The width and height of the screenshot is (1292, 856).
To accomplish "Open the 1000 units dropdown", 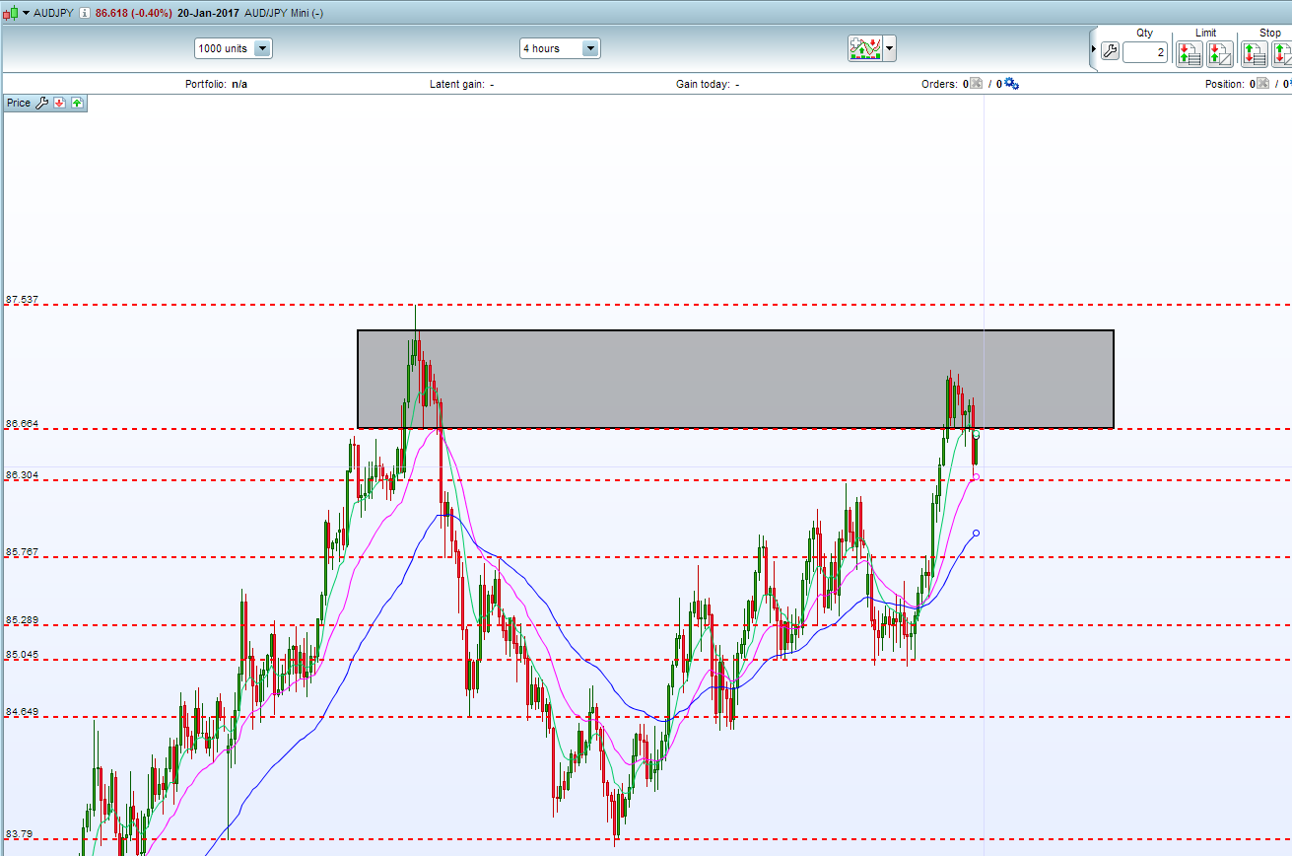I will 233,48.
